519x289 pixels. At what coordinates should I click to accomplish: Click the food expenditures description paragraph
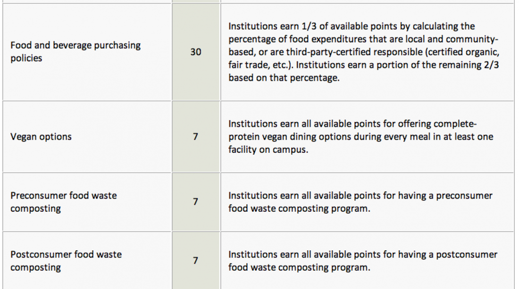[364, 52]
